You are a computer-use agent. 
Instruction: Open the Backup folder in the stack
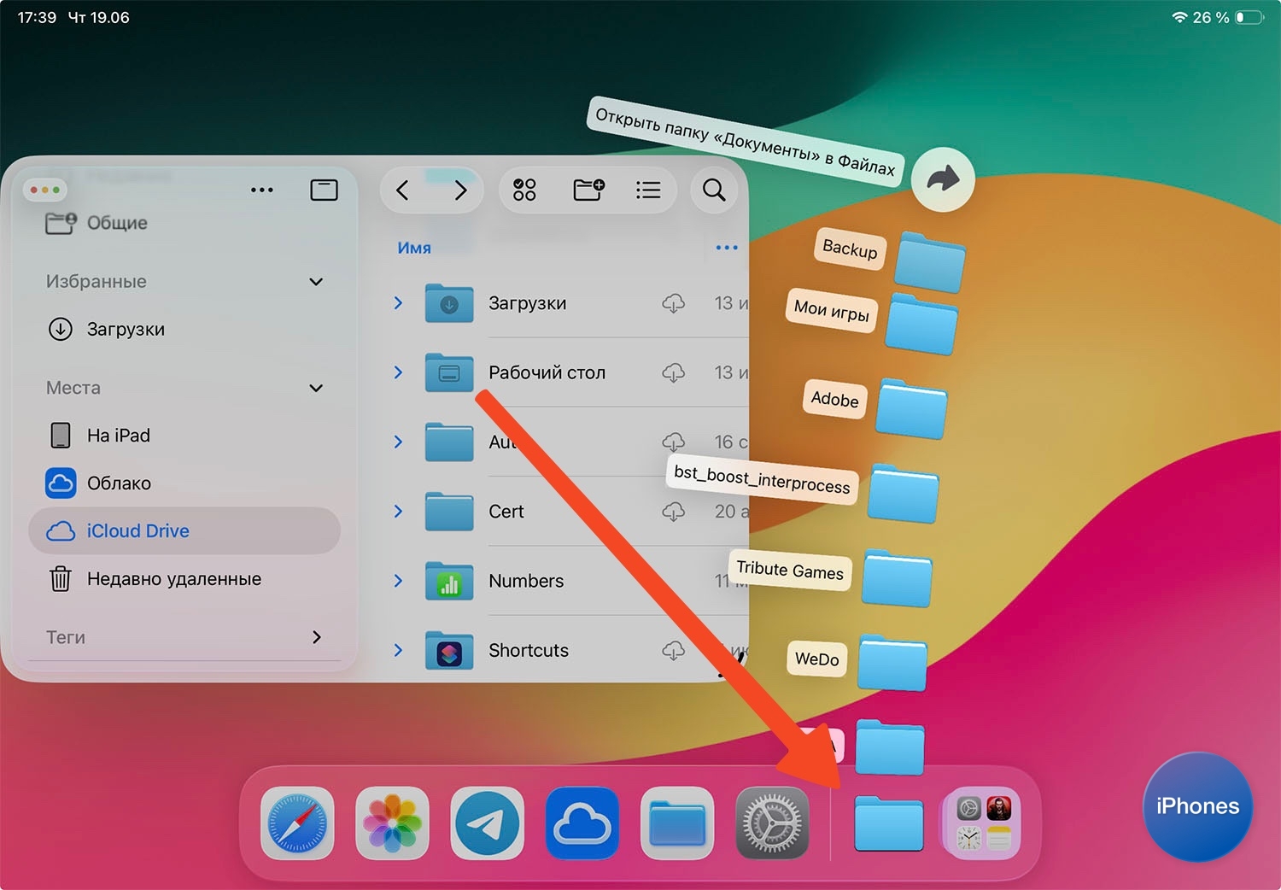pyautogui.click(x=930, y=262)
